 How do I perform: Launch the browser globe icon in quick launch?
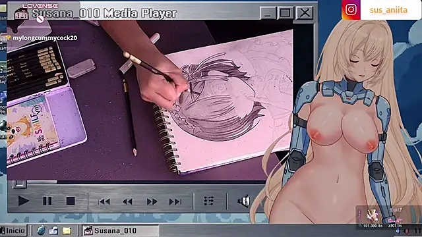tap(41, 230)
